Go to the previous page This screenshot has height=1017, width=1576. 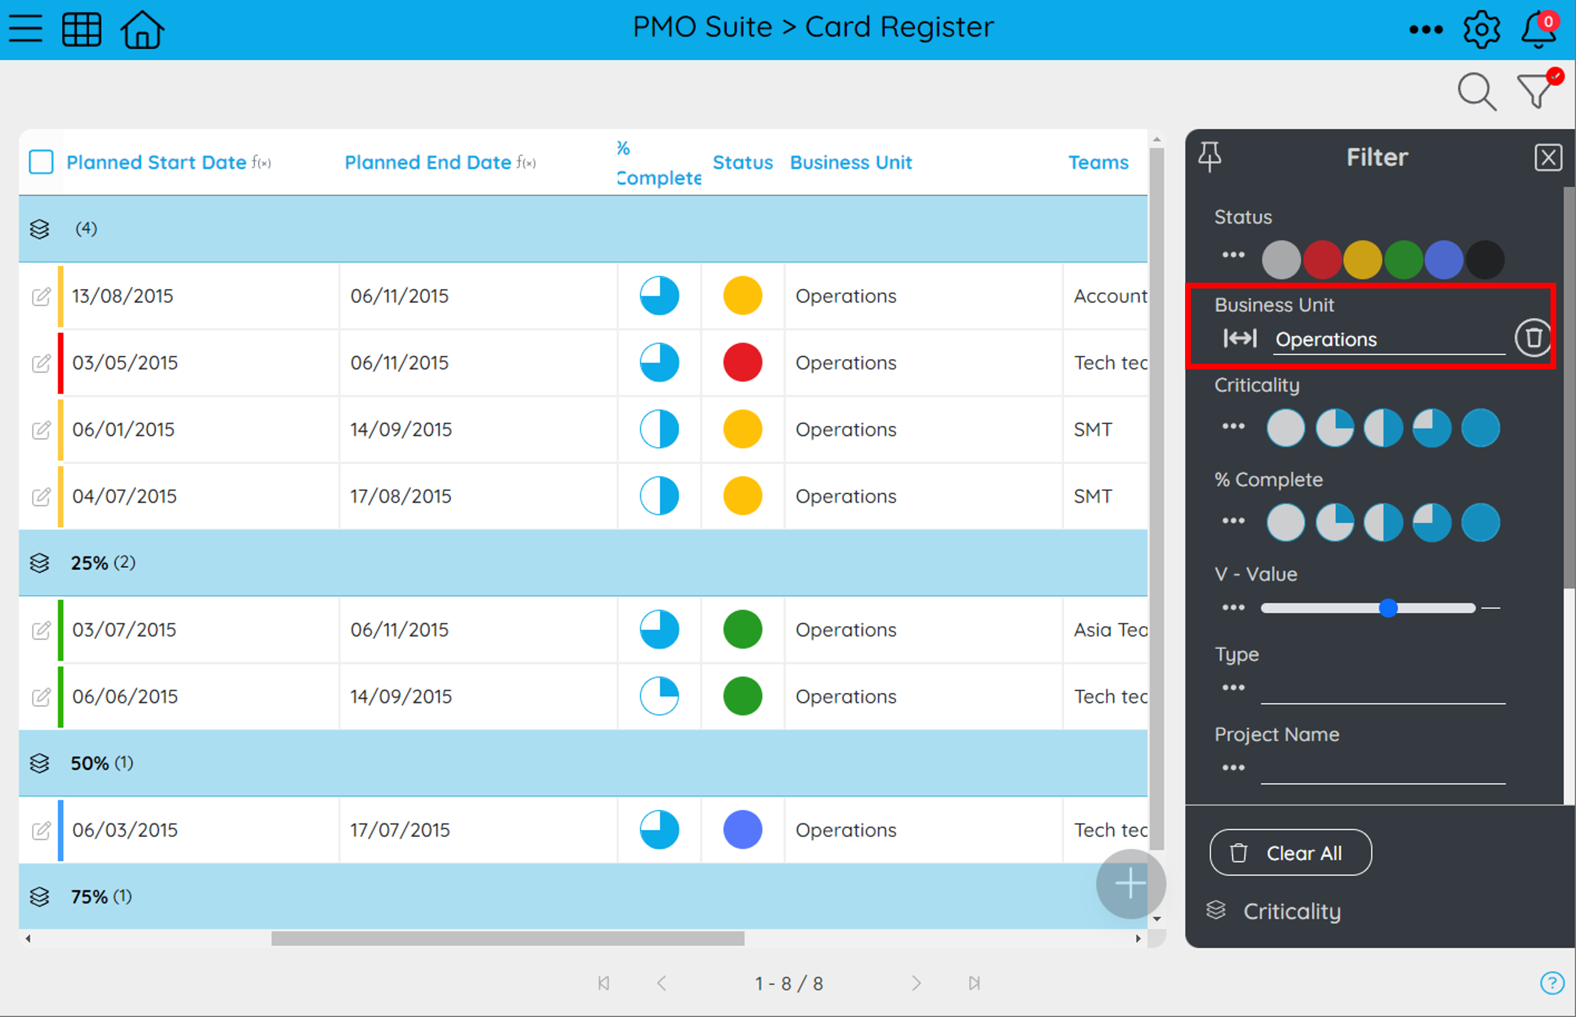661,983
